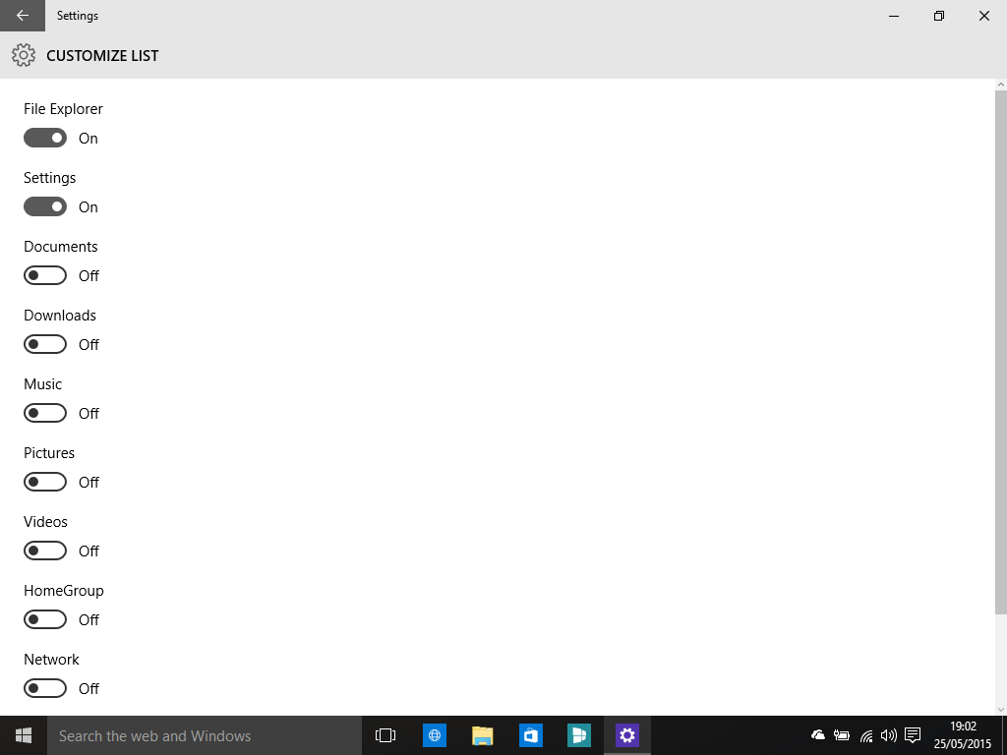Restore down the Settings window

939,16
